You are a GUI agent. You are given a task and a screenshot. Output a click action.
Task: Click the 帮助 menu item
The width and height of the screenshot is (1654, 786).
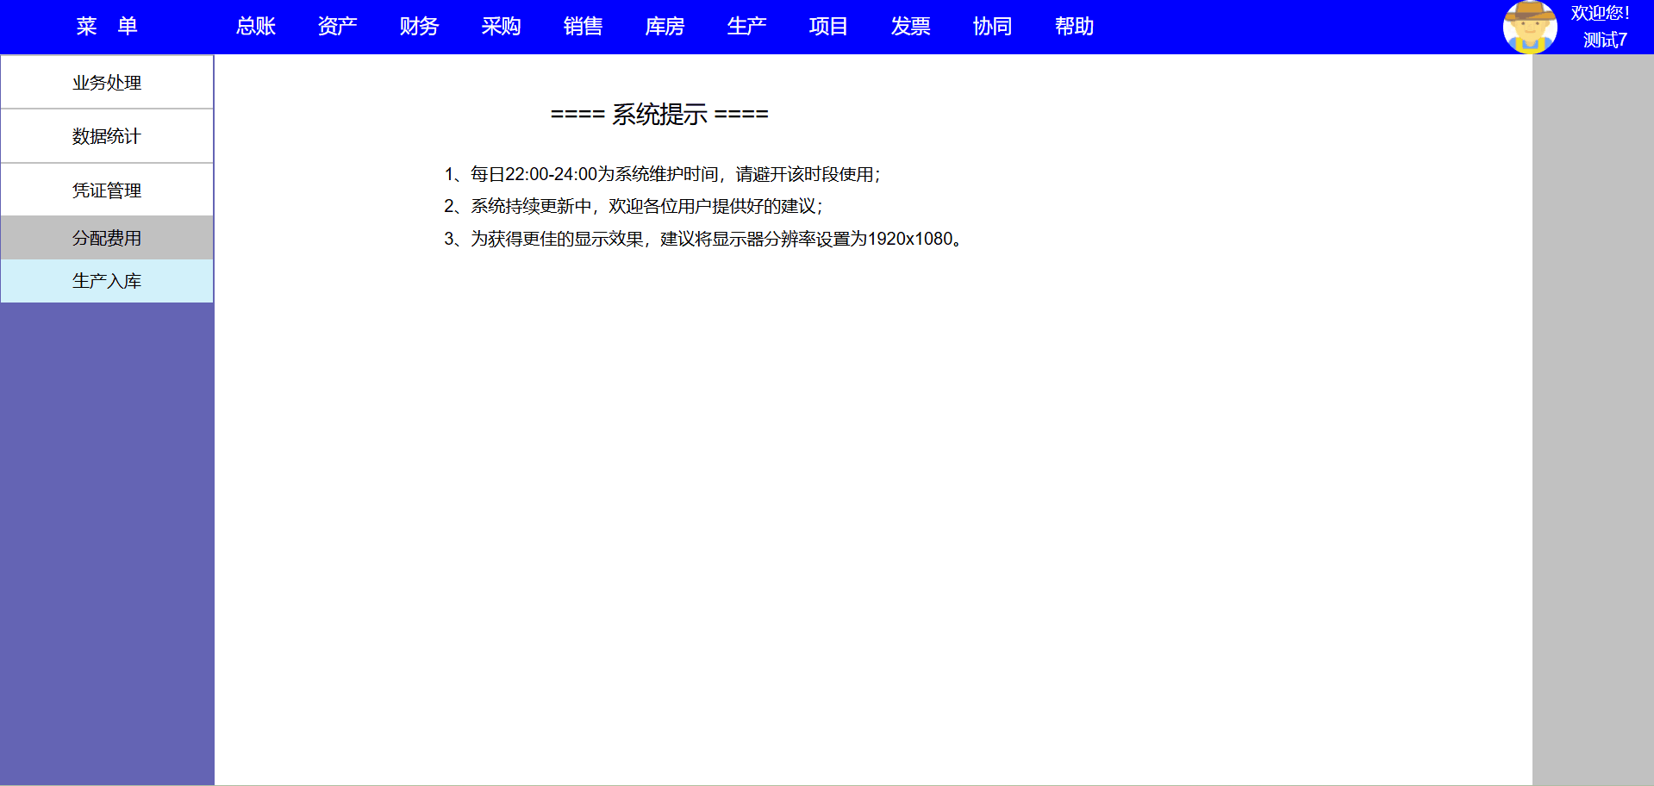[1074, 27]
